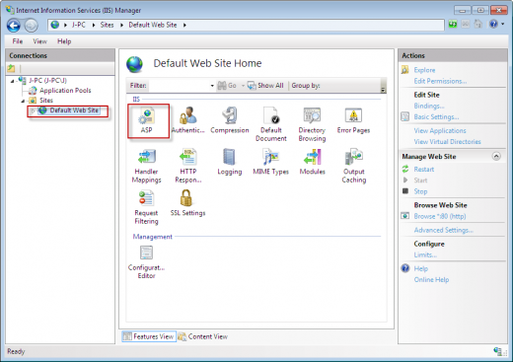This screenshot has width=513, height=362.
Task: Open the Limits link
Action: (425, 254)
